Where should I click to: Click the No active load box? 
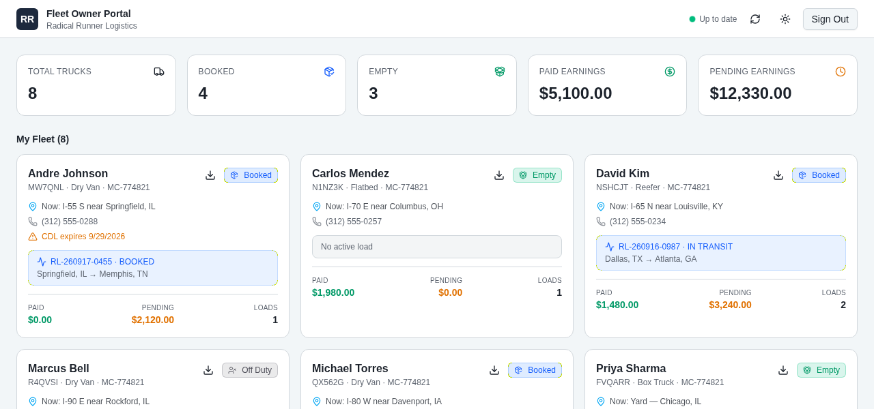coord(437,247)
